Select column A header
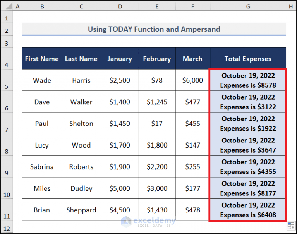This screenshot has width=297, height=234. (x=17, y=7)
